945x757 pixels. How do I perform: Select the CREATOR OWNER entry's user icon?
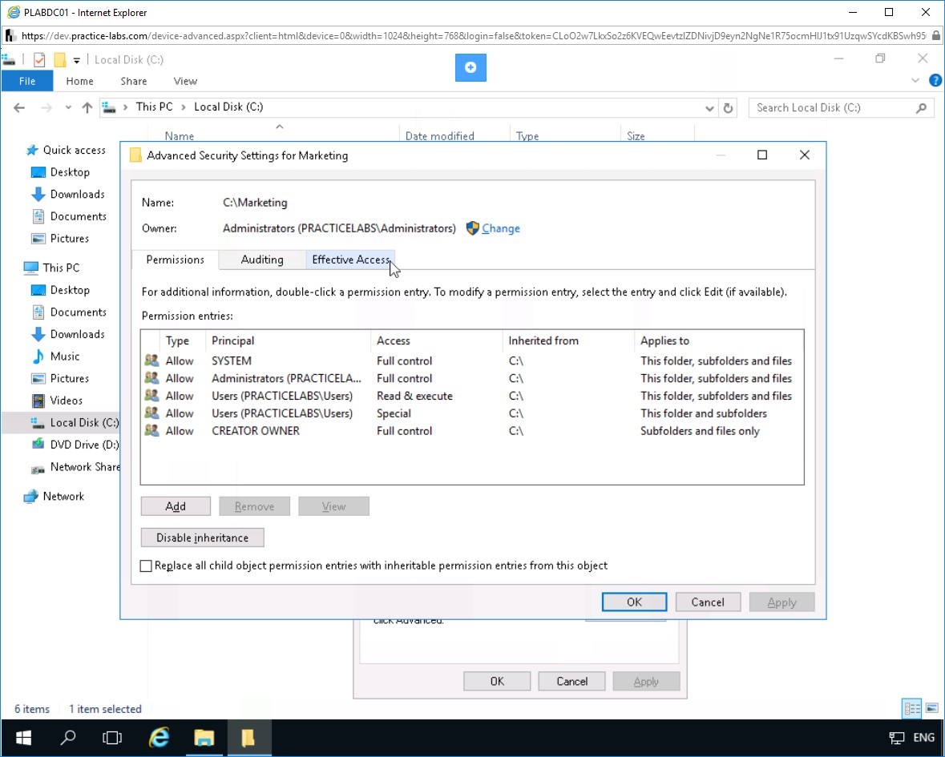[x=151, y=431]
